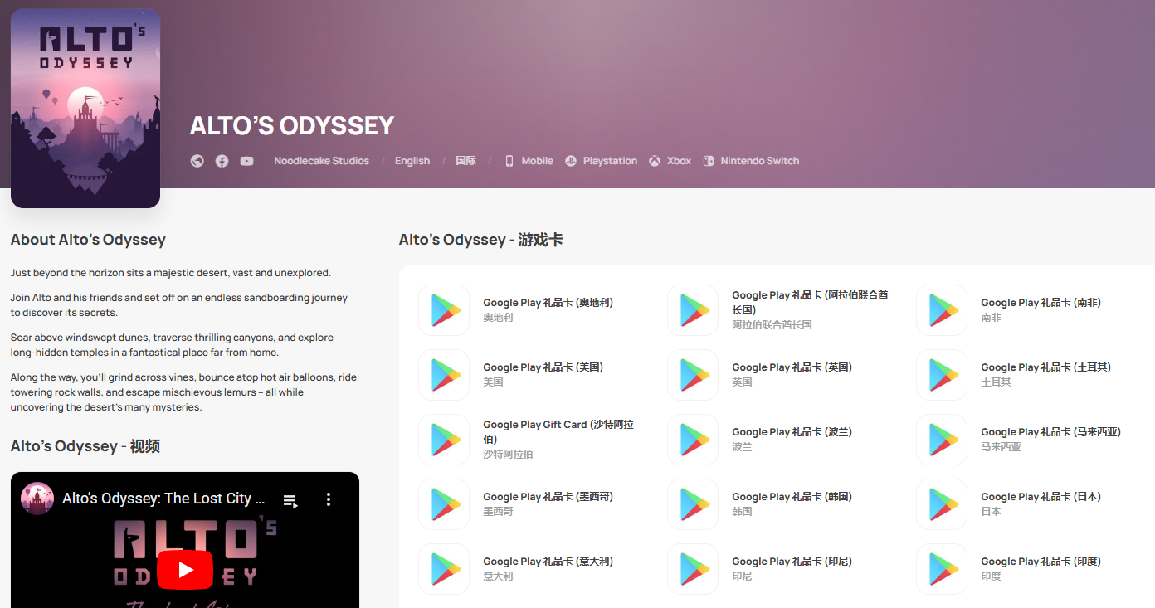Click the Mobile phone platform icon

(x=509, y=161)
